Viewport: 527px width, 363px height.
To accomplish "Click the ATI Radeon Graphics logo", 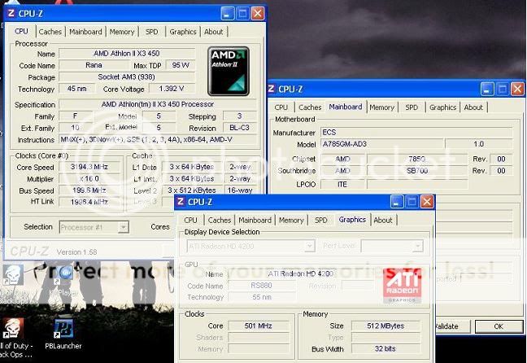I will coord(403,286).
